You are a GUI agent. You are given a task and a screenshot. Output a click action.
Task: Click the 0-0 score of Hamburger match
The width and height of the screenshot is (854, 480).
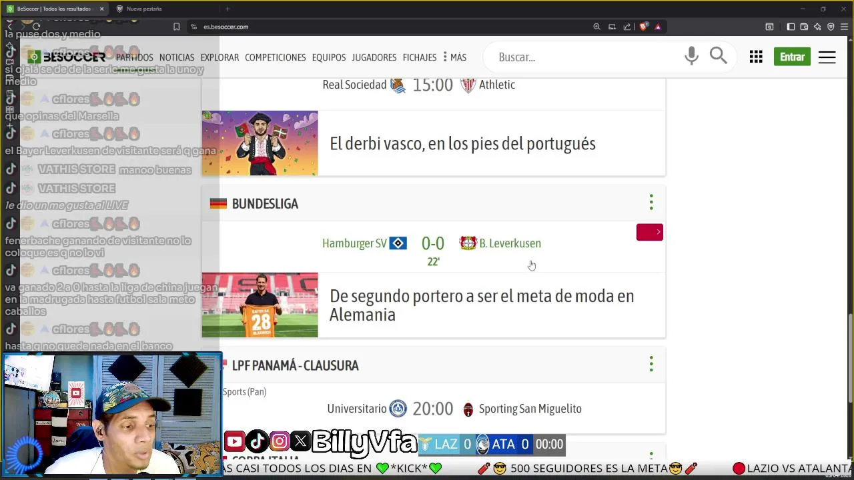click(433, 243)
